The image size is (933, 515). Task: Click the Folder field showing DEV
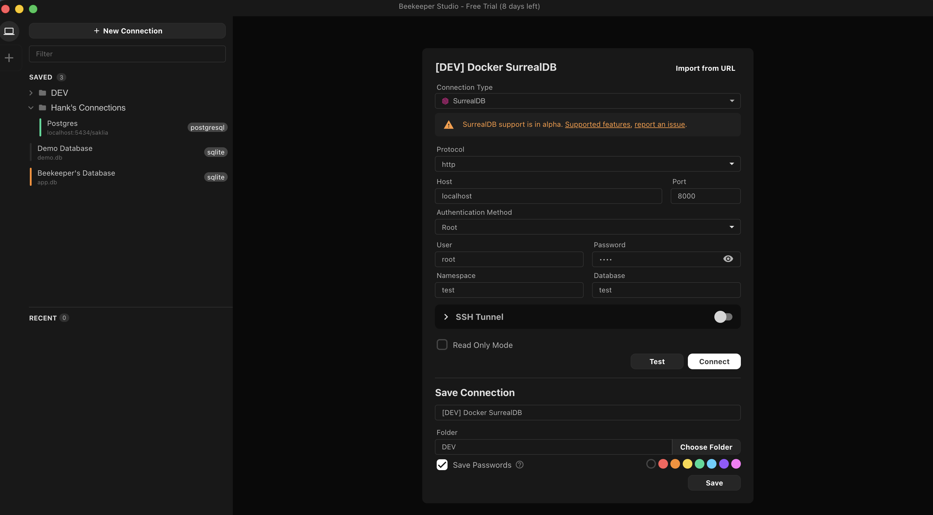click(553, 447)
